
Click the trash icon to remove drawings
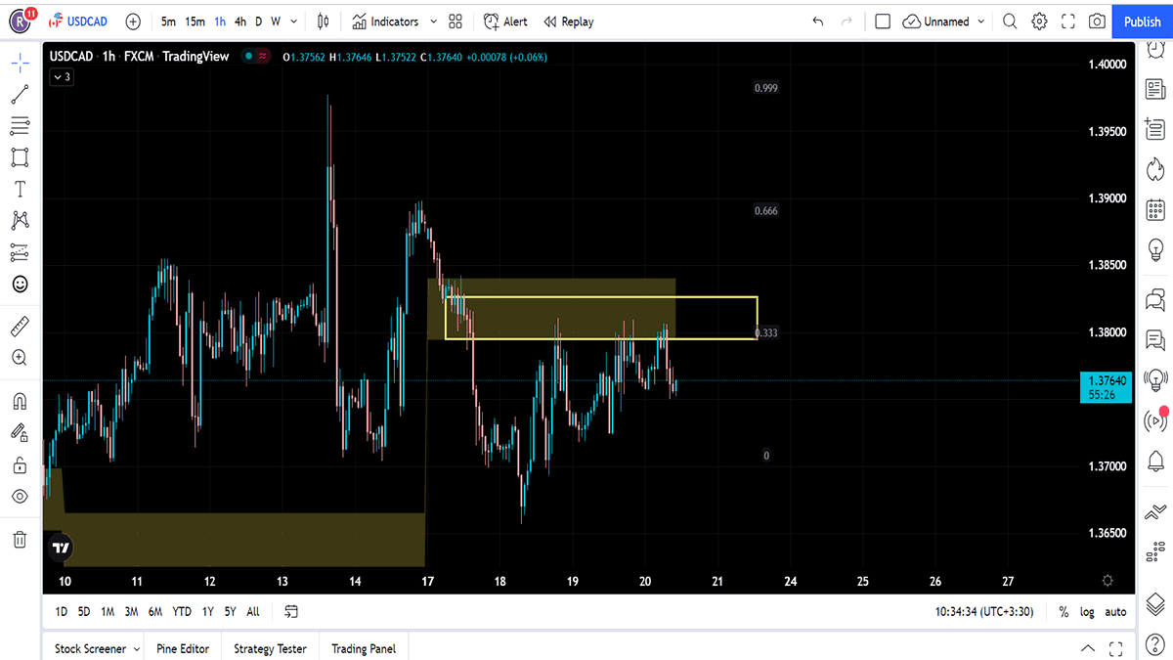coord(20,539)
